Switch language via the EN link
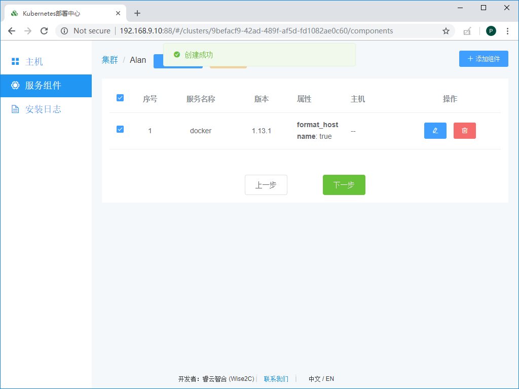This screenshot has width=519, height=389. pyautogui.click(x=329, y=378)
